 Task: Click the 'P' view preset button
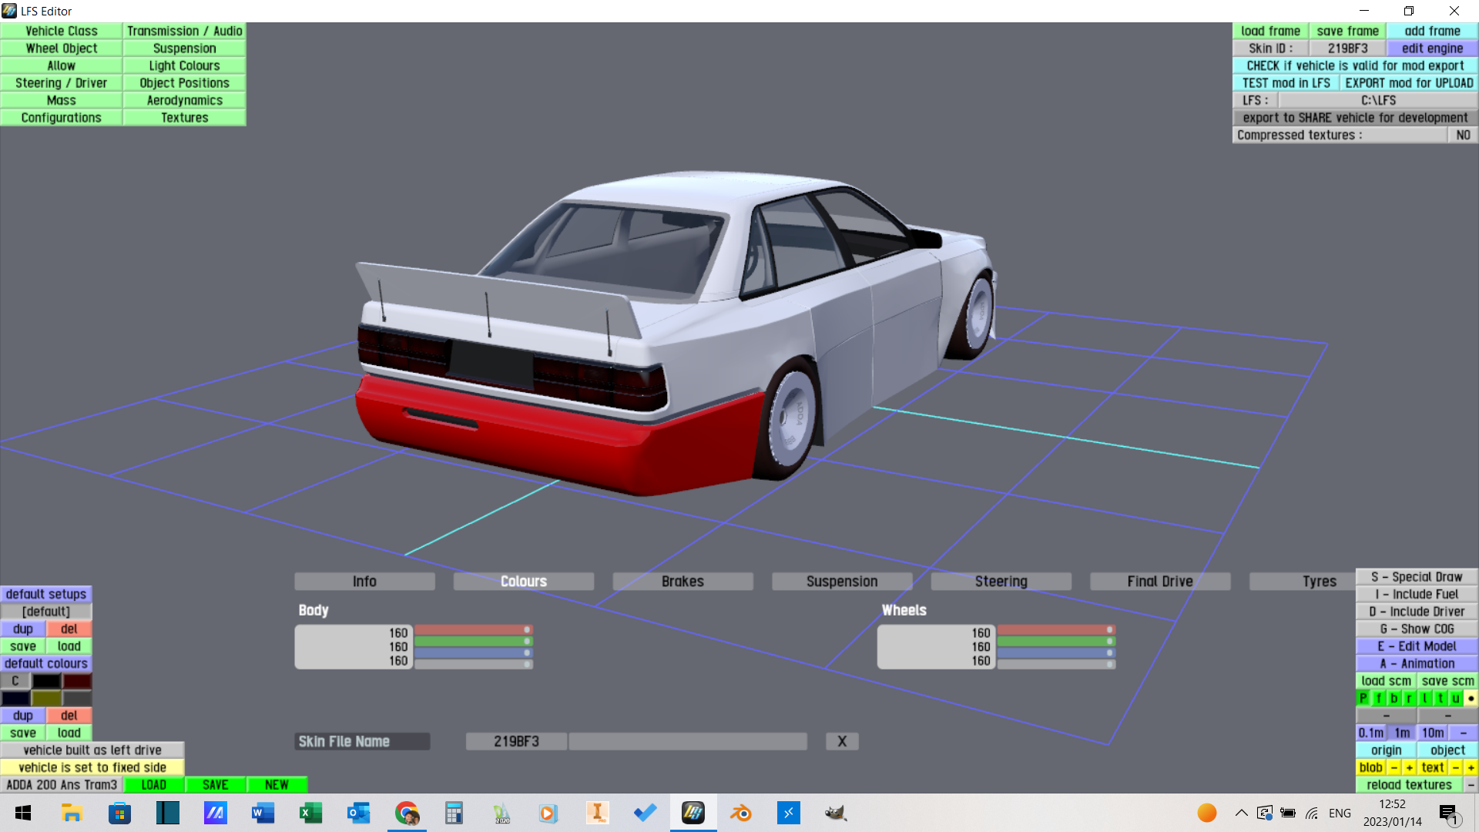pos(1363,698)
